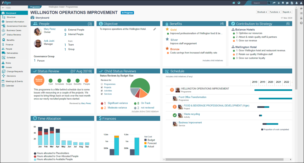The width and height of the screenshot is (304, 163).
Task: Open Meetings & Events in the sidebar
Action: pos(14,81)
